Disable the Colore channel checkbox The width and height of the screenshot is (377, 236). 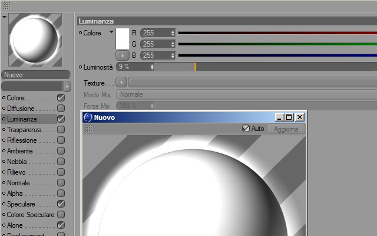pos(61,97)
